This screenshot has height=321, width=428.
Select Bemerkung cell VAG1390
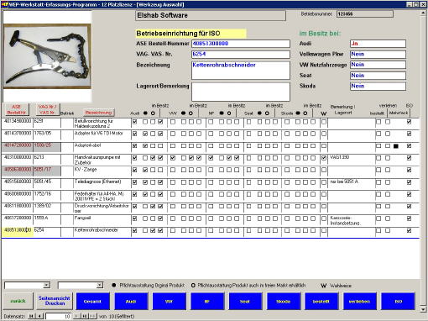click(352, 160)
